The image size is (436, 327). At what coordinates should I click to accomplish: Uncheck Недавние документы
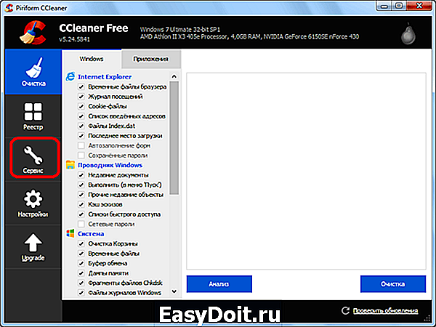[81, 175]
